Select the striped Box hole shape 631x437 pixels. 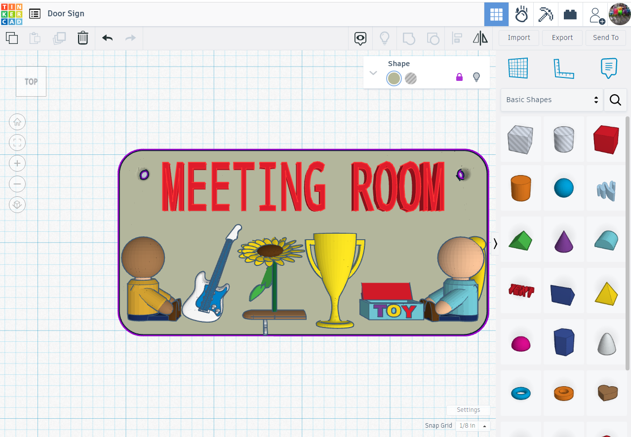coord(520,139)
